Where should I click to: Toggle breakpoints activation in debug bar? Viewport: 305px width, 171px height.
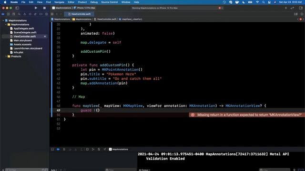(58, 149)
